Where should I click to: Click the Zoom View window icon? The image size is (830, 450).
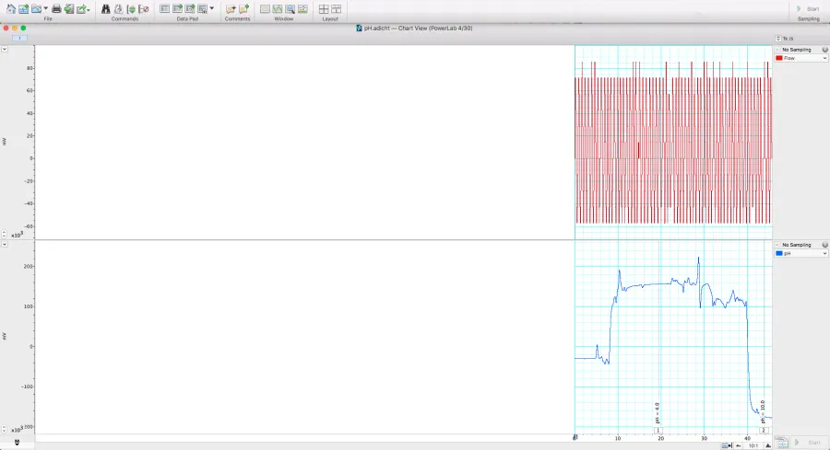click(x=290, y=8)
